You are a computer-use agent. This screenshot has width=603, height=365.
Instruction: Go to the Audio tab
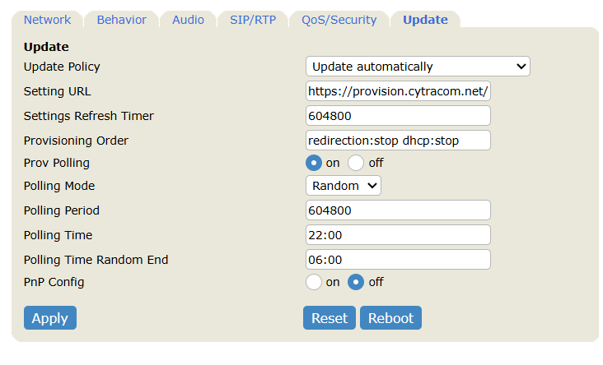point(188,20)
